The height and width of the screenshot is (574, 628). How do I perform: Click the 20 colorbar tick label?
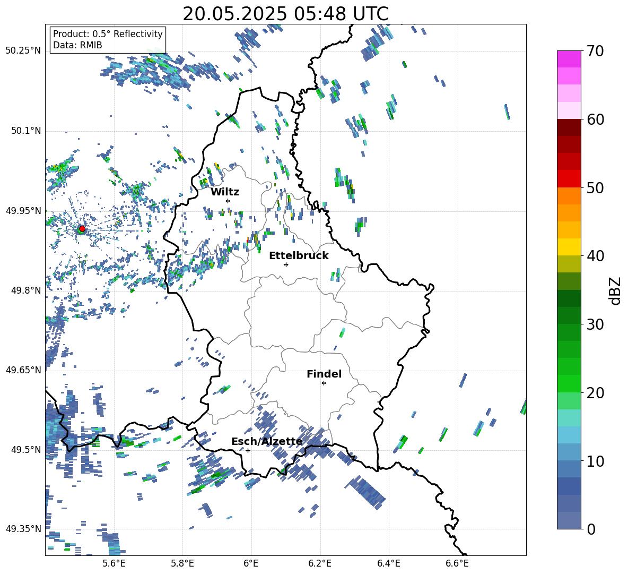click(x=595, y=392)
